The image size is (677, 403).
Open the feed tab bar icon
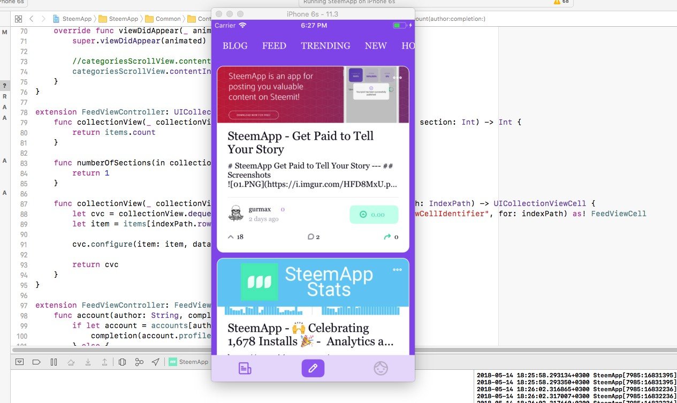pyautogui.click(x=245, y=368)
